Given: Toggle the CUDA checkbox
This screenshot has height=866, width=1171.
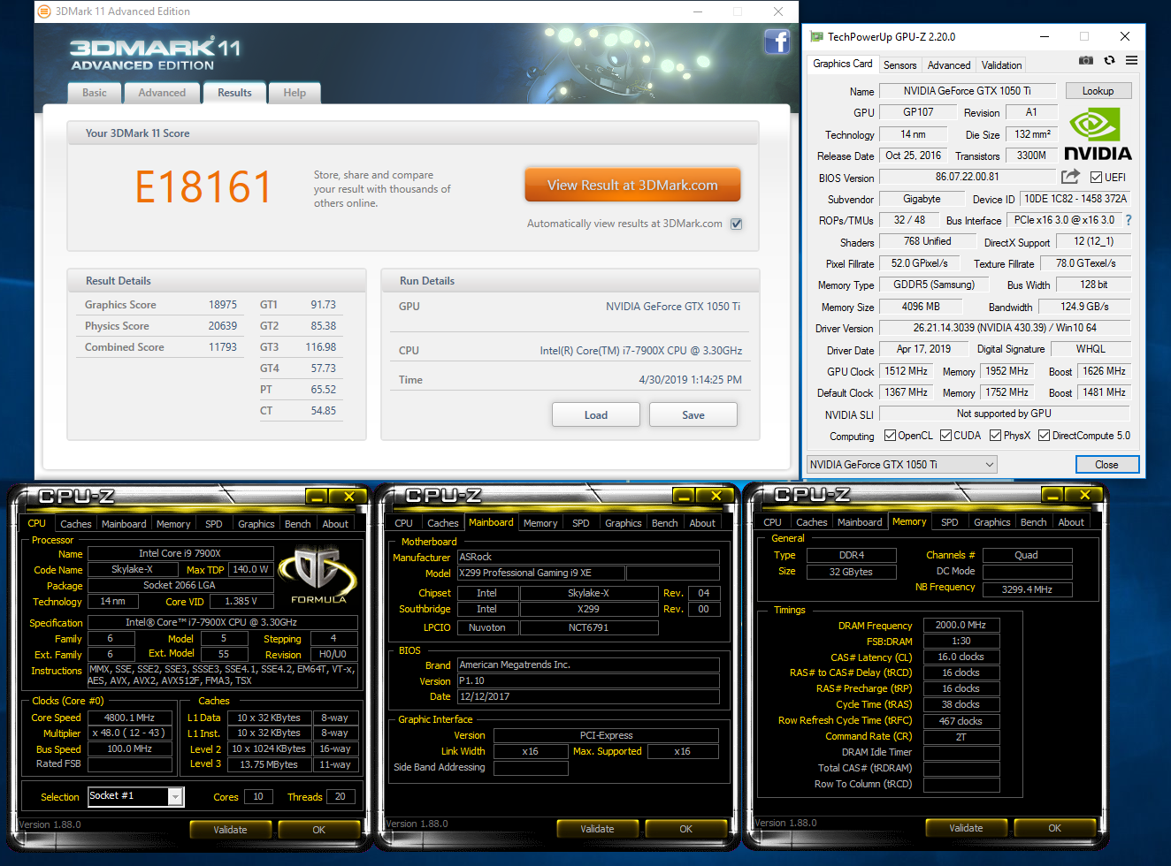Looking at the screenshot, I should click(945, 436).
